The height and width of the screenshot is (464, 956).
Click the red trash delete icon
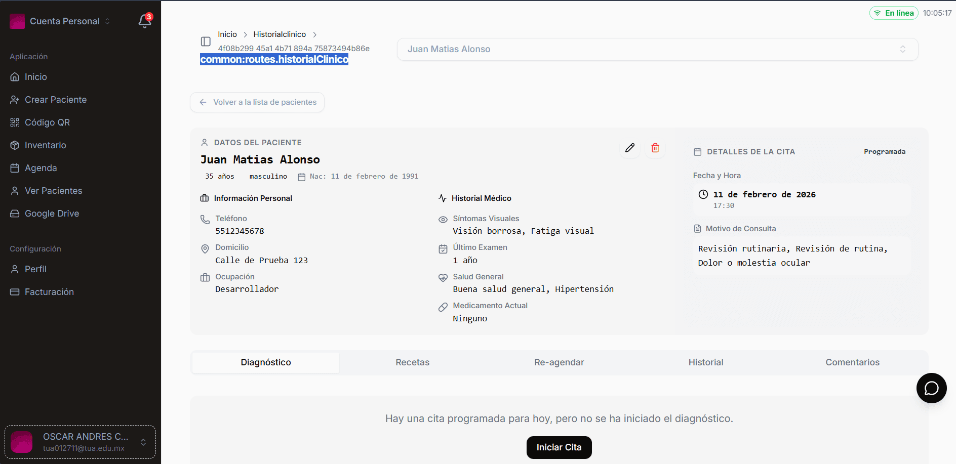(x=655, y=148)
